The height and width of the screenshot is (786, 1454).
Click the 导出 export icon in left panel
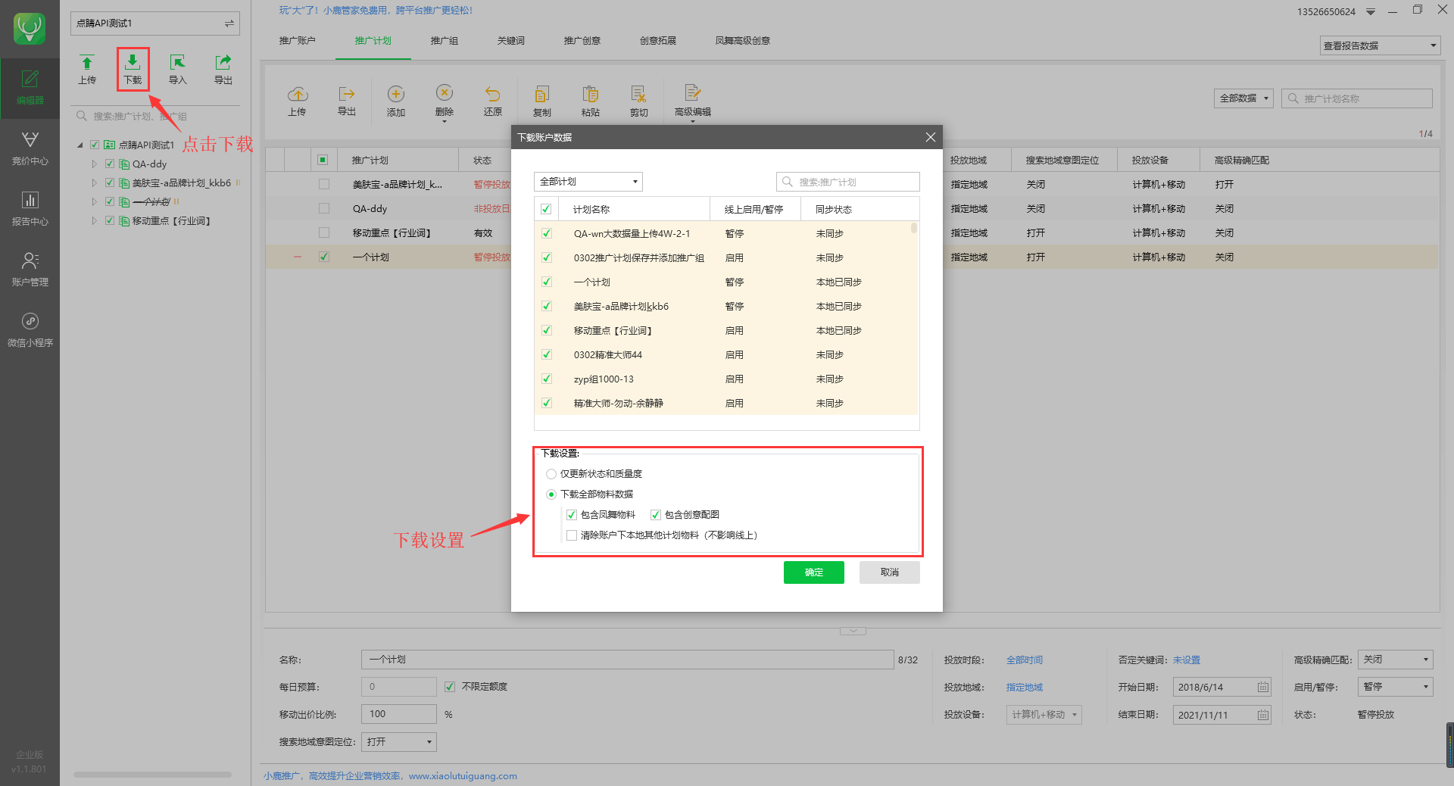coord(223,69)
